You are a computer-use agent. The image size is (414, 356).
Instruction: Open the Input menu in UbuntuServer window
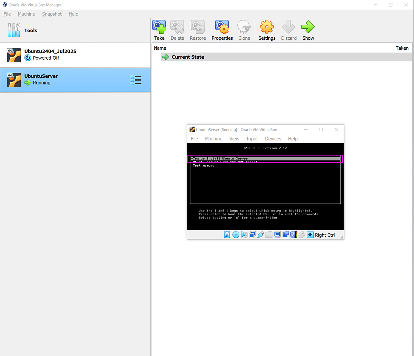click(252, 139)
